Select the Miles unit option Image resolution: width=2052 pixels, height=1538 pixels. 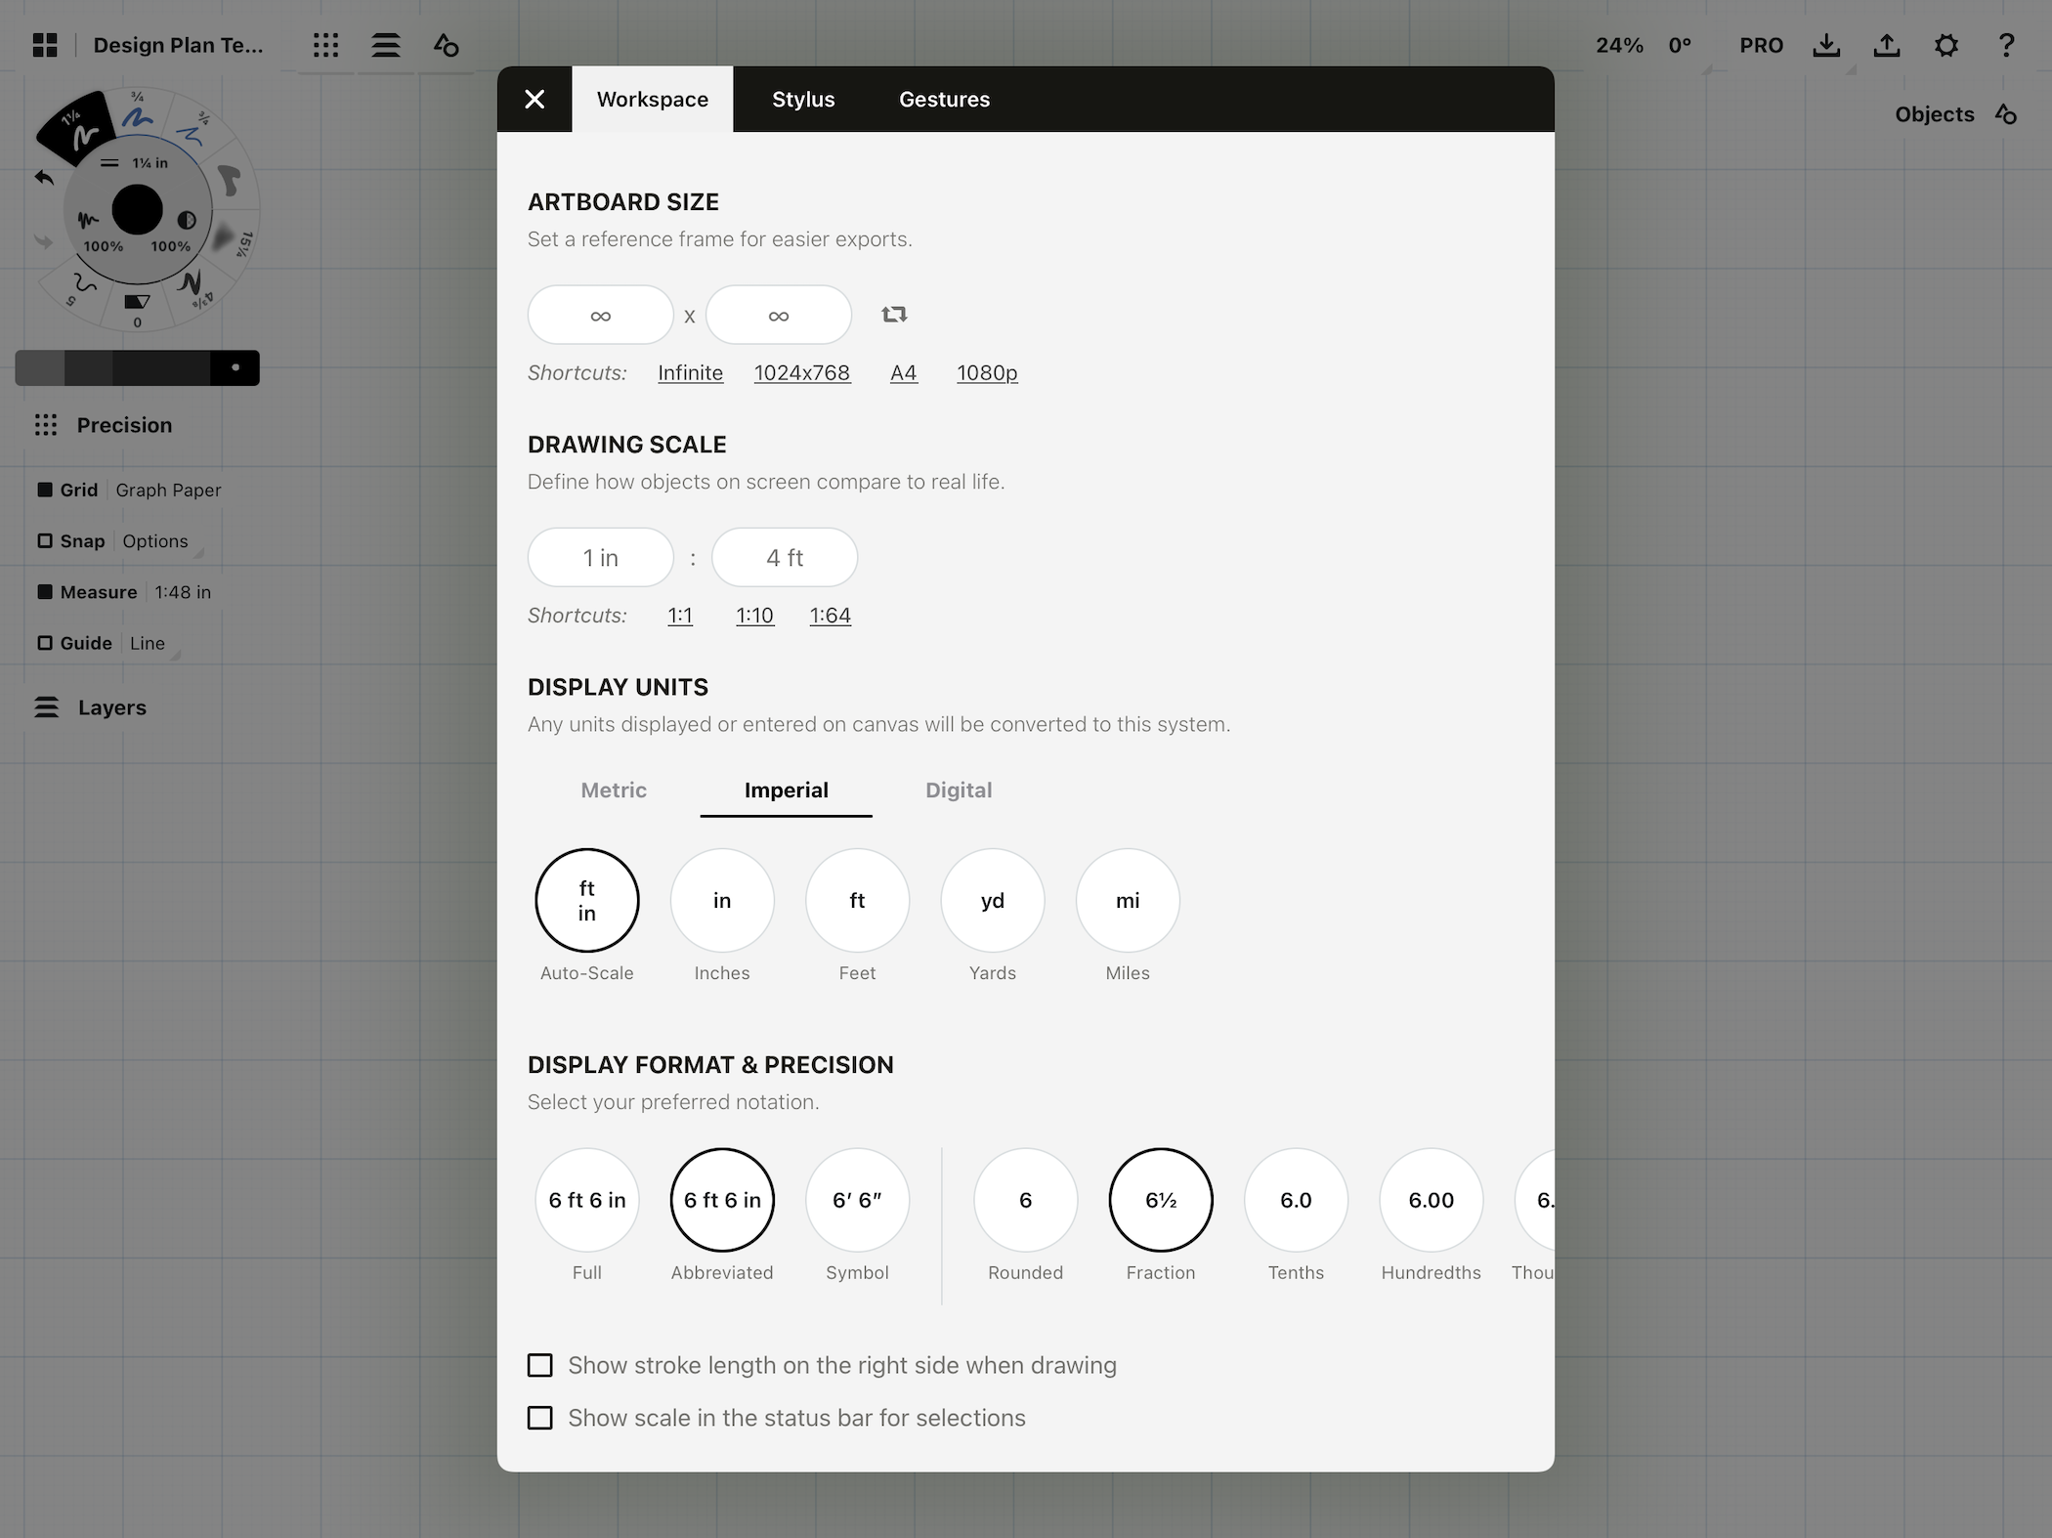click(1128, 900)
